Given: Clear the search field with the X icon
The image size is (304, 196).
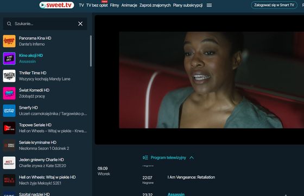Looking at the screenshot, I should (80, 24).
